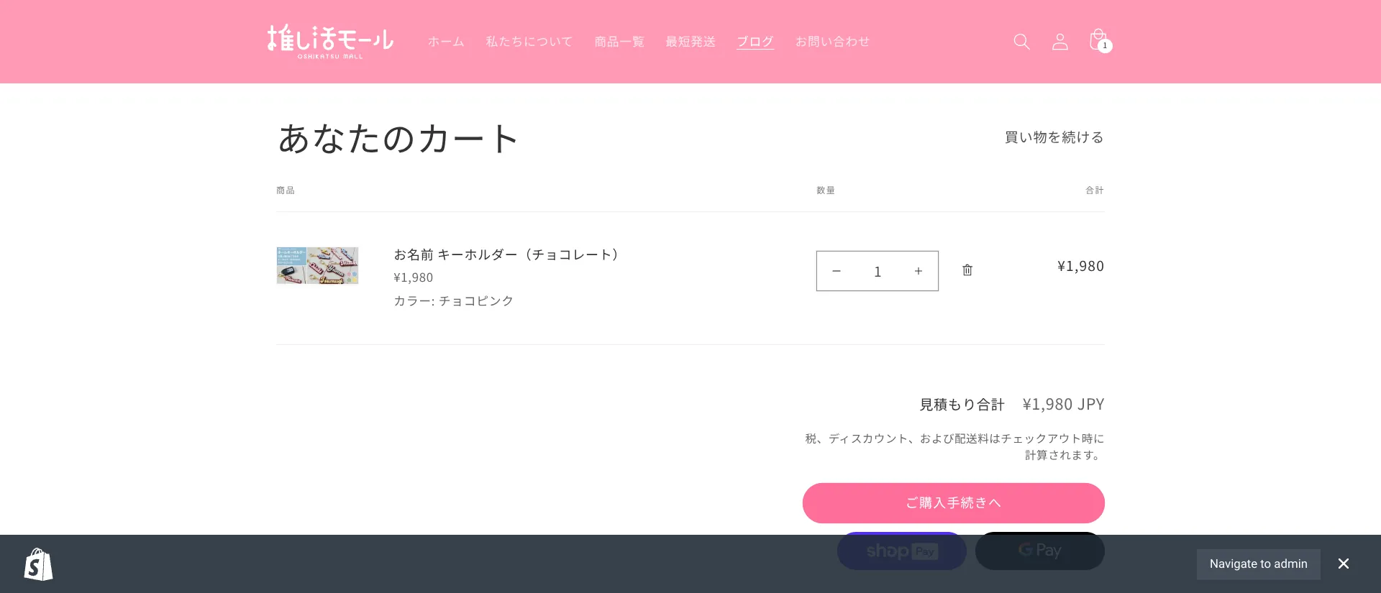
Task: Pay with the Shop Pay button
Action: tap(902, 551)
